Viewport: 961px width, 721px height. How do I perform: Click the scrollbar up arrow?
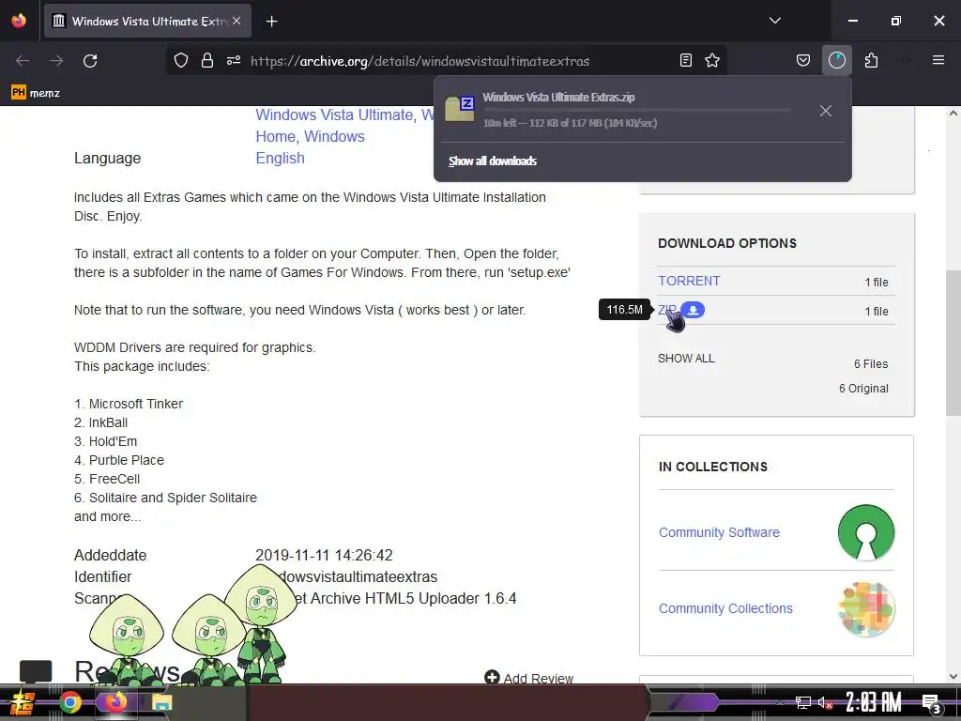953,113
